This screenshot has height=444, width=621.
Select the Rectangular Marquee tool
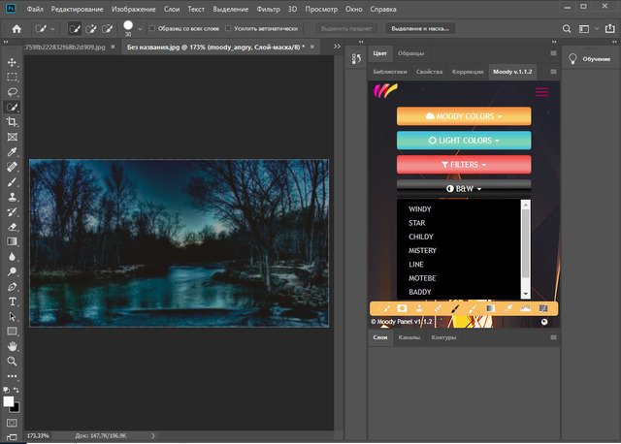tap(12, 76)
